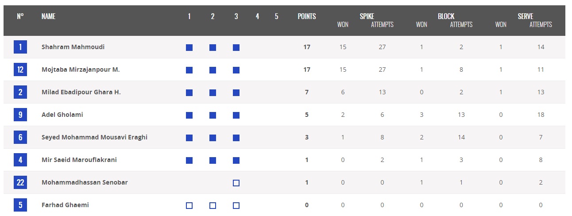Click Milad Ebadipour's number 2 badge
The width and height of the screenshot is (572, 216).
(x=20, y=92)
